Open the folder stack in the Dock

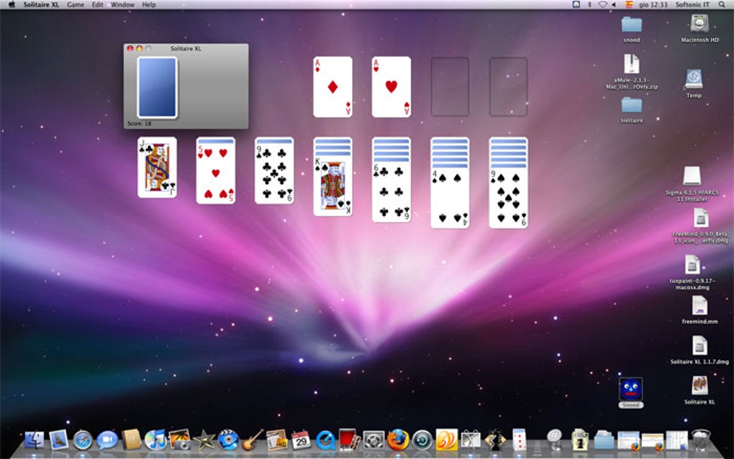(604, 440)
